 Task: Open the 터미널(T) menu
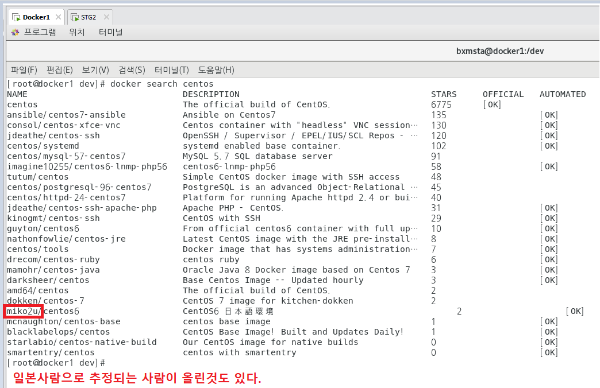tap(171, 70)
